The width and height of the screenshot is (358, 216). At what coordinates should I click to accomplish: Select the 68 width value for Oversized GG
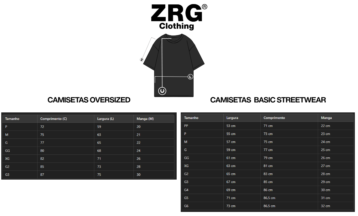pyautogui.click(x=99, y=151)
